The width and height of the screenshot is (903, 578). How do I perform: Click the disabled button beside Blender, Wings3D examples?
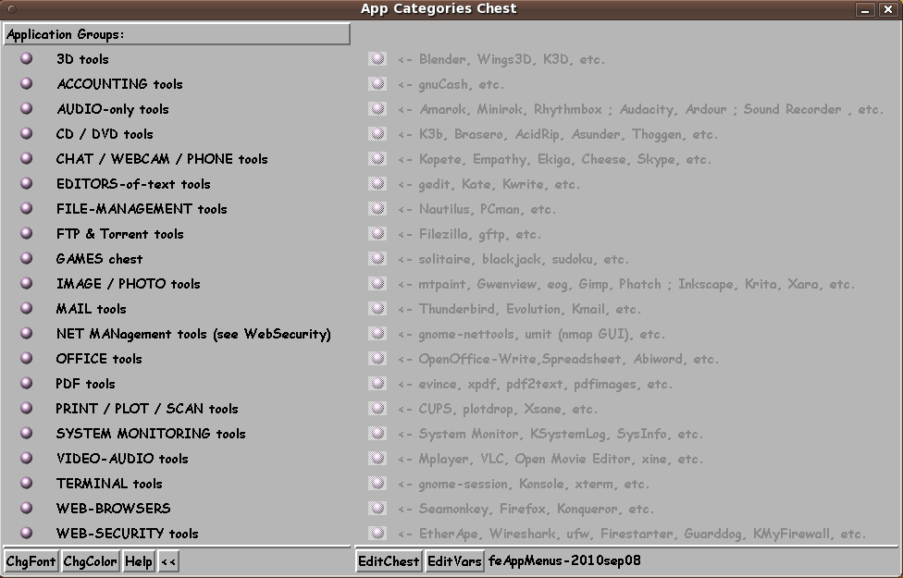pos(377,58)
